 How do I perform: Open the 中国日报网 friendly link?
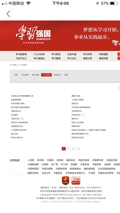84,160
